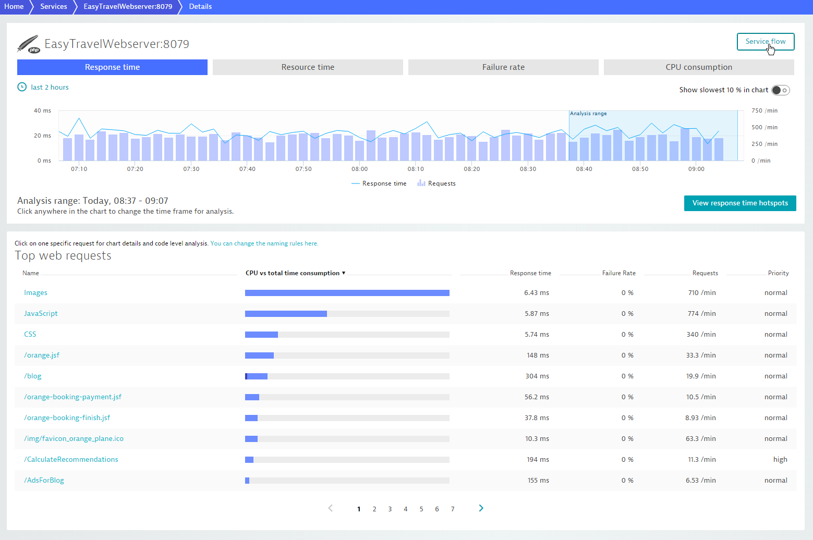Switch to the CPU consumption tab
Image resolution: width=813 pixels, height=540 pixels.
click(699, 67)
